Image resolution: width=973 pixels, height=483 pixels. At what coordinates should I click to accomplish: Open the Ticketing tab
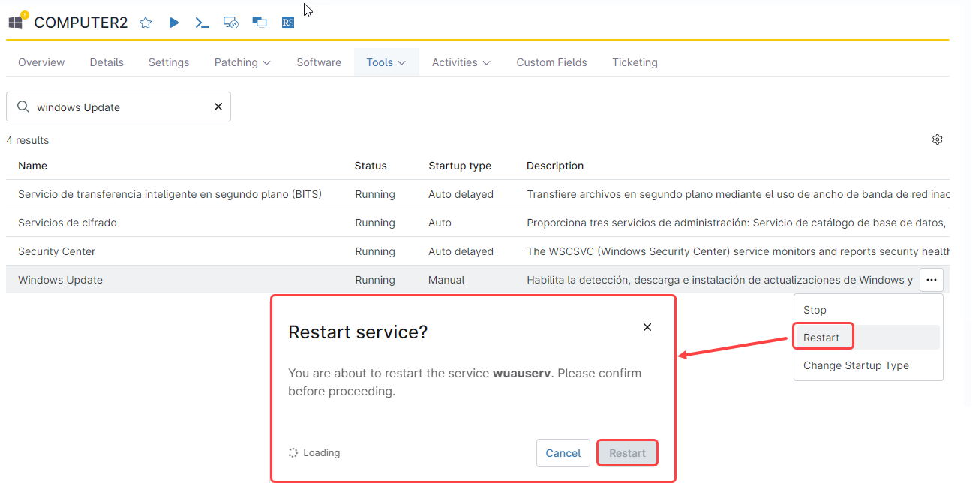coord(635,62)
